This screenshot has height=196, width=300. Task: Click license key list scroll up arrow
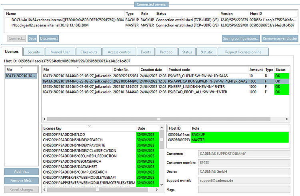(162, 128)
